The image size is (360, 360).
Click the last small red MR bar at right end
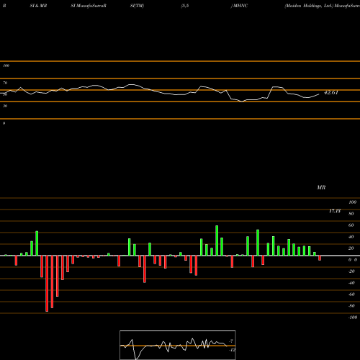click(x=320, y=258)
